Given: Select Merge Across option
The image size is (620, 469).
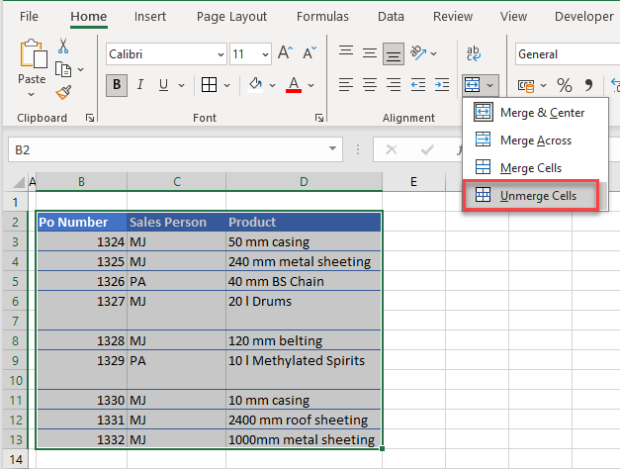Looking at the screenshot, I should [x=537, y=141].
